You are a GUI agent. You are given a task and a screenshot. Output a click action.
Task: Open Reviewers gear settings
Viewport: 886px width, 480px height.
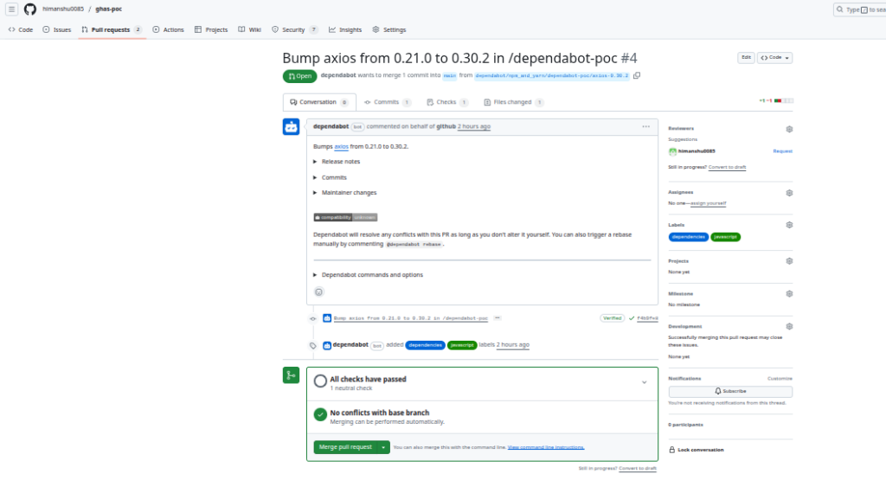coord(789,129)
